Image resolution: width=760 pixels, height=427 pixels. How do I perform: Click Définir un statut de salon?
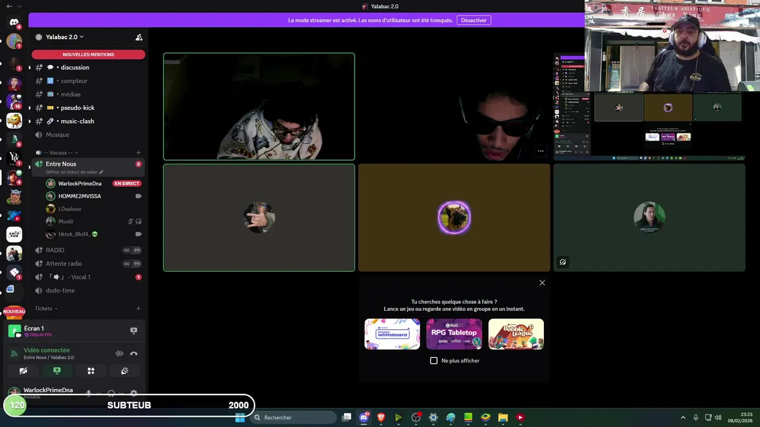[74, 172]
